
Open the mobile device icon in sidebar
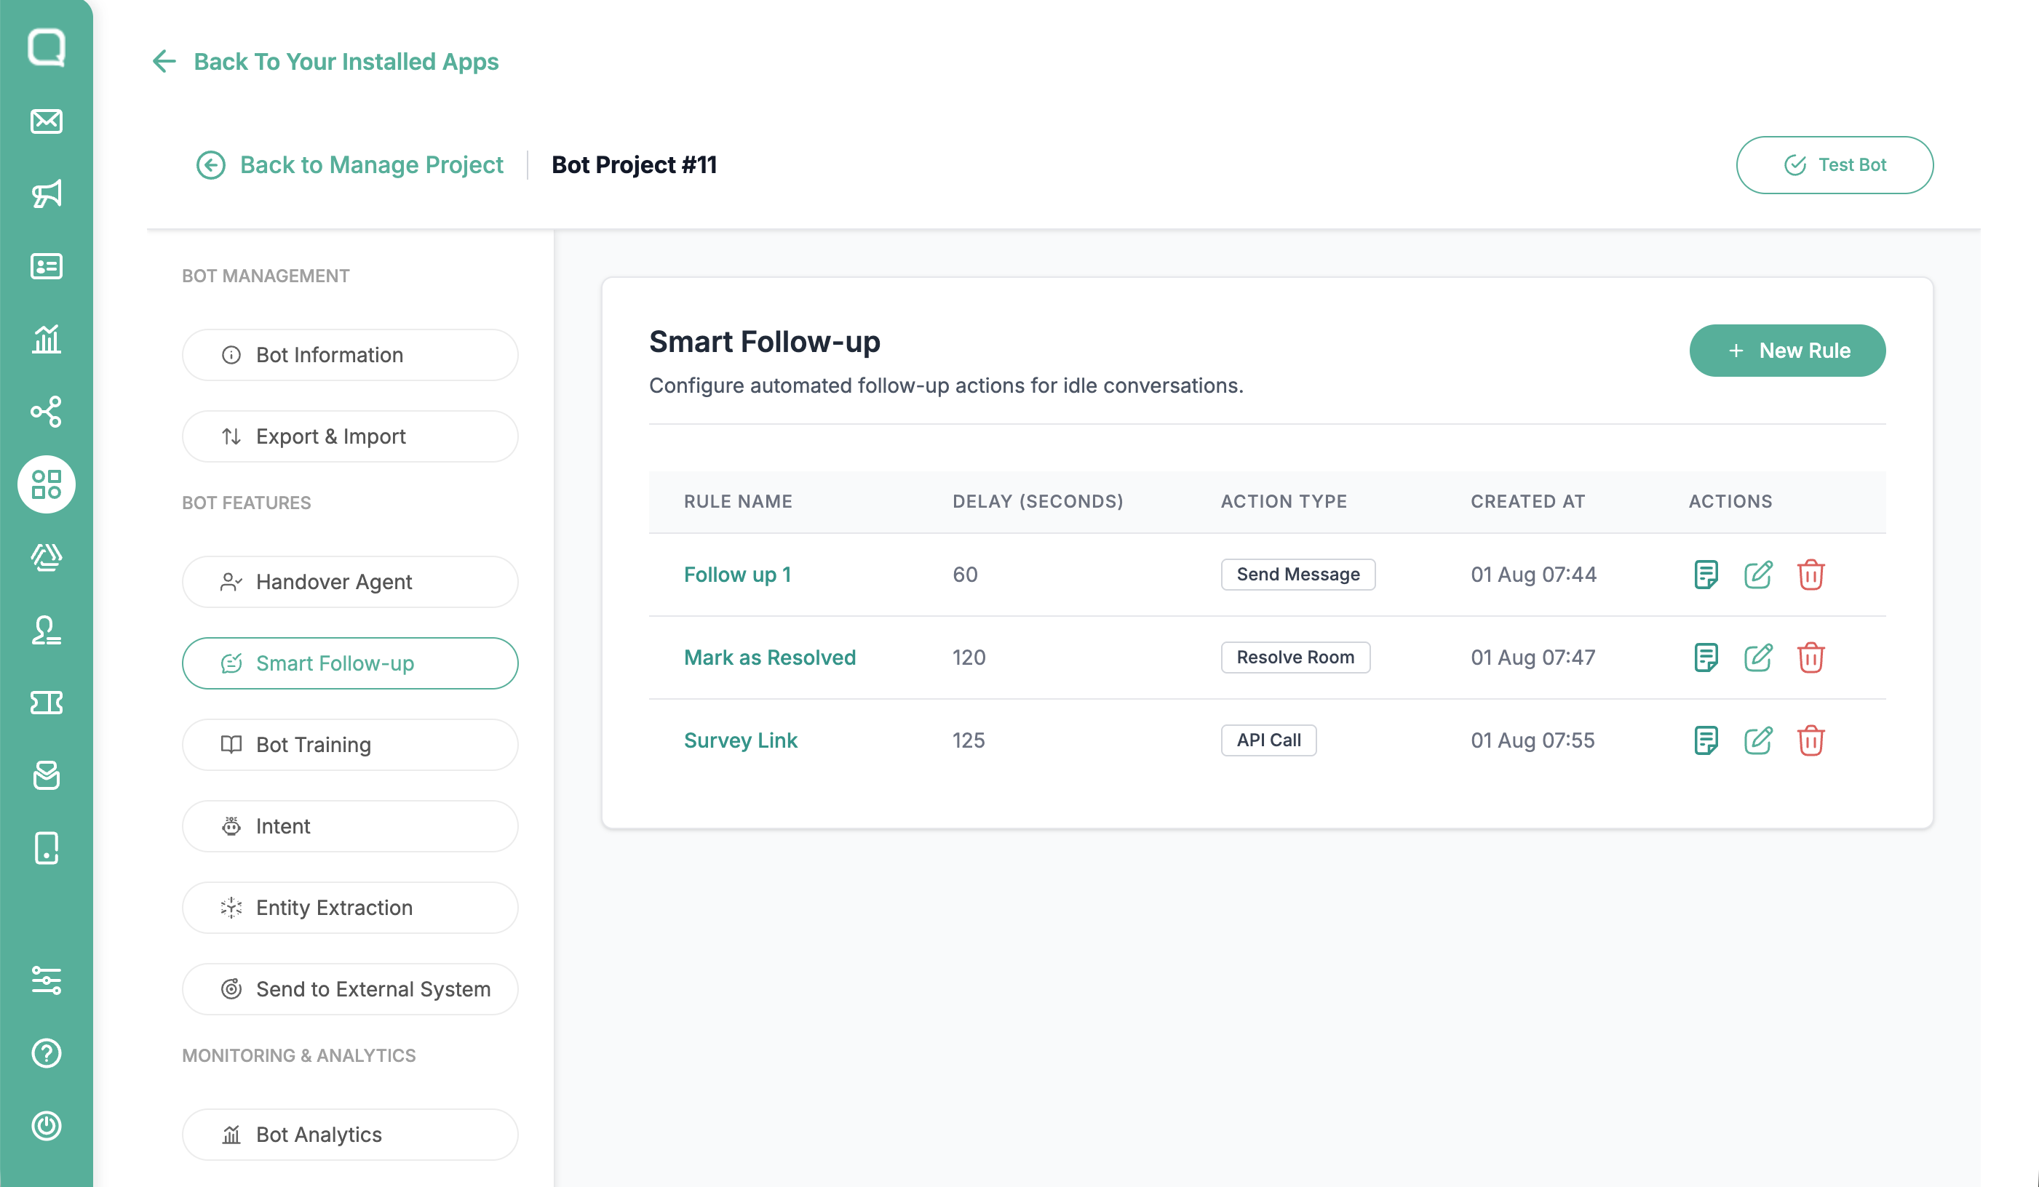(x=46, y=848)
